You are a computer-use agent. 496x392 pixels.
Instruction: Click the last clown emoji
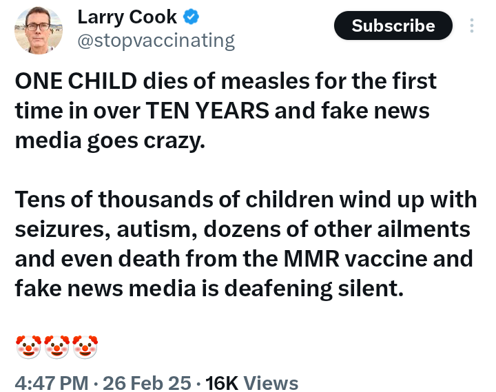click(85, 347)
